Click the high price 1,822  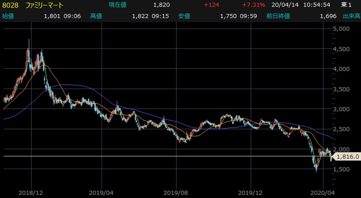pyautogui.click(x=140, y=16)
